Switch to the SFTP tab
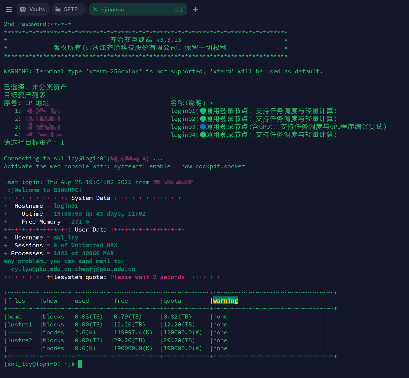Viewport: 409px width, 378px height. pyautogui.click(x=68, y=10)
